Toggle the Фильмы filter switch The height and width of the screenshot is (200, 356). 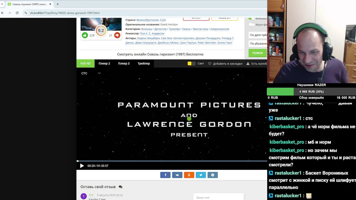point(251,18)
